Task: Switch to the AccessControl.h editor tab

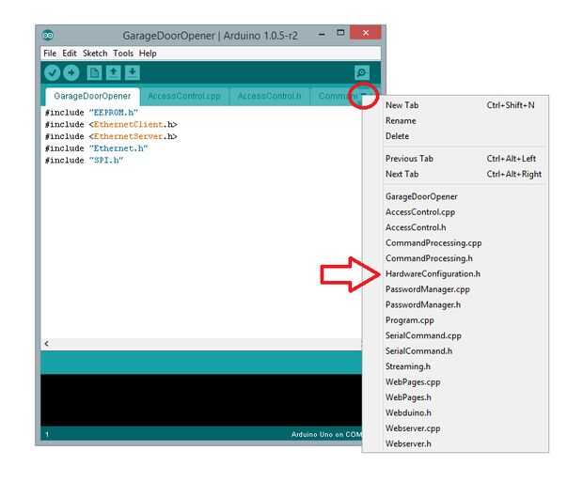Action: click(269, 96)
